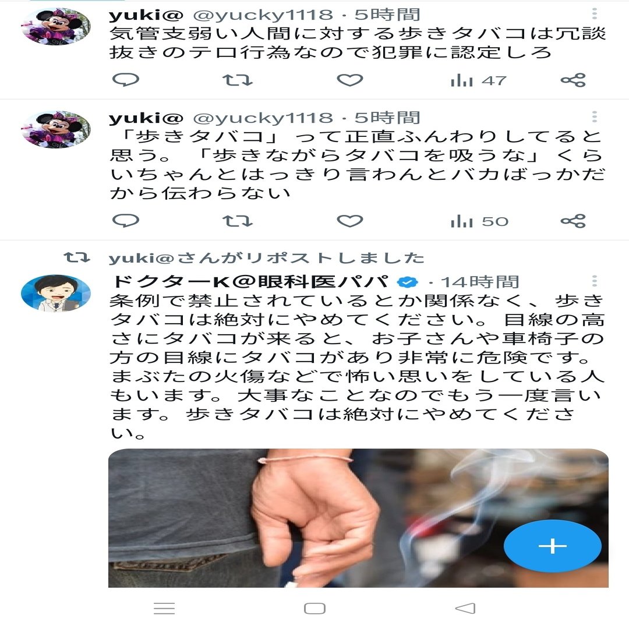Open more options on ドクターK tweet
The height and width of the screenshot is (629, 629).
[x=595, y=281]
